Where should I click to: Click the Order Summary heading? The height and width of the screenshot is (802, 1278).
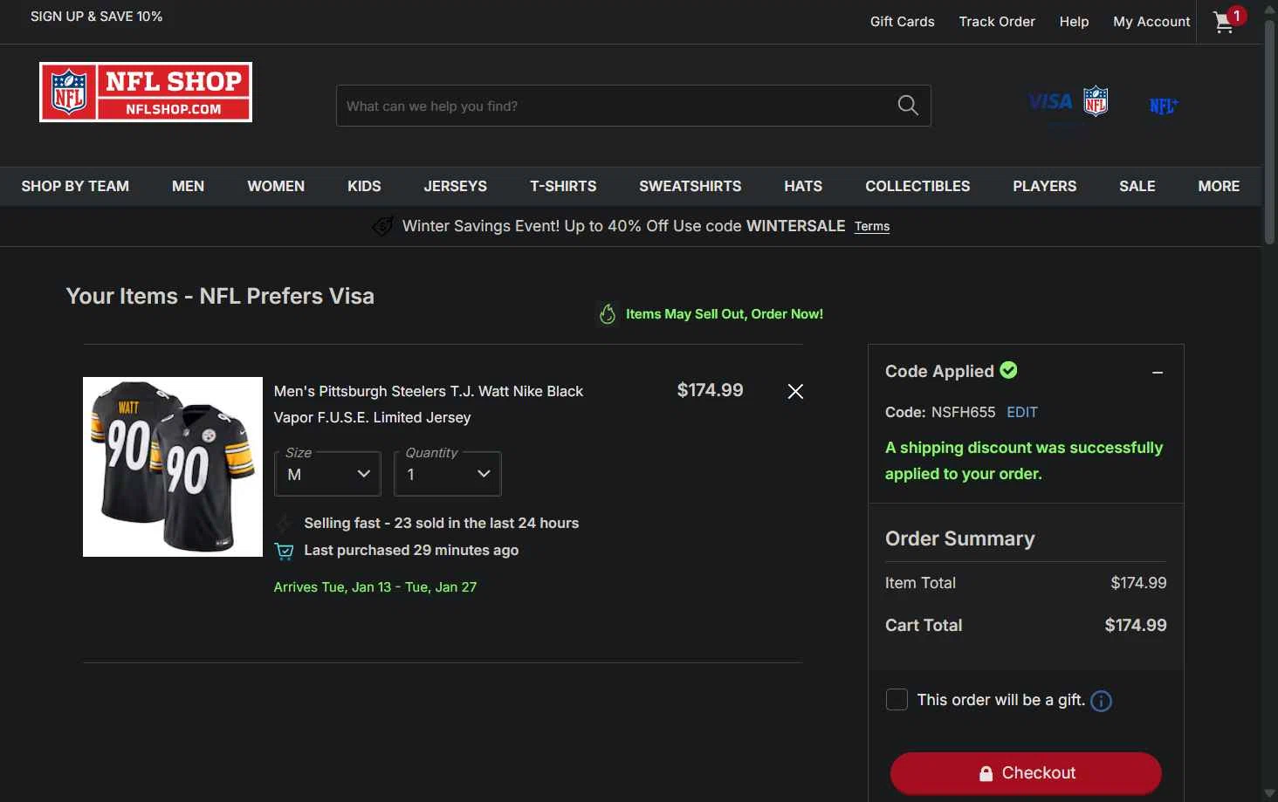click(960, 538)
